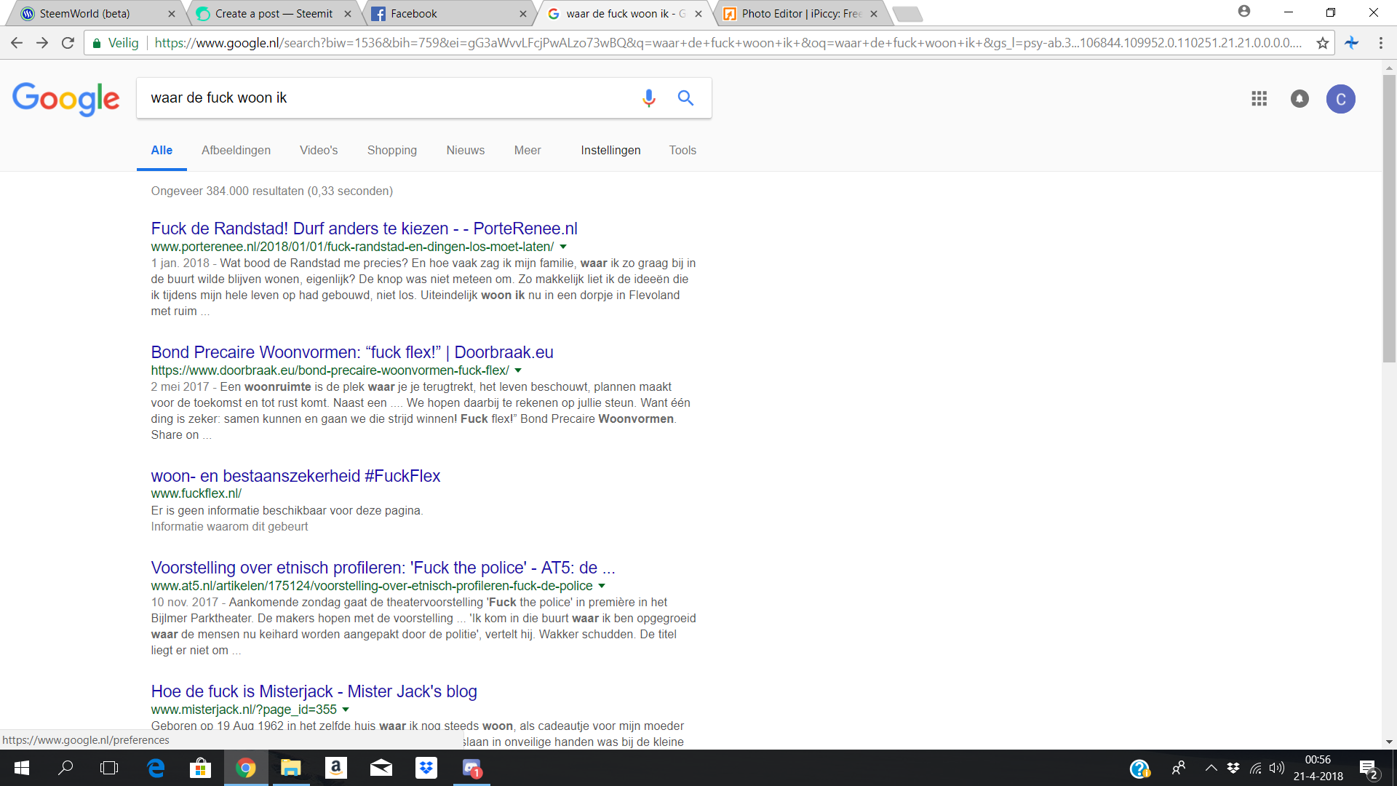Open the Instellingen settings menu
The height and width of the screenshot is (786, 1397).
tap(610, 150)
